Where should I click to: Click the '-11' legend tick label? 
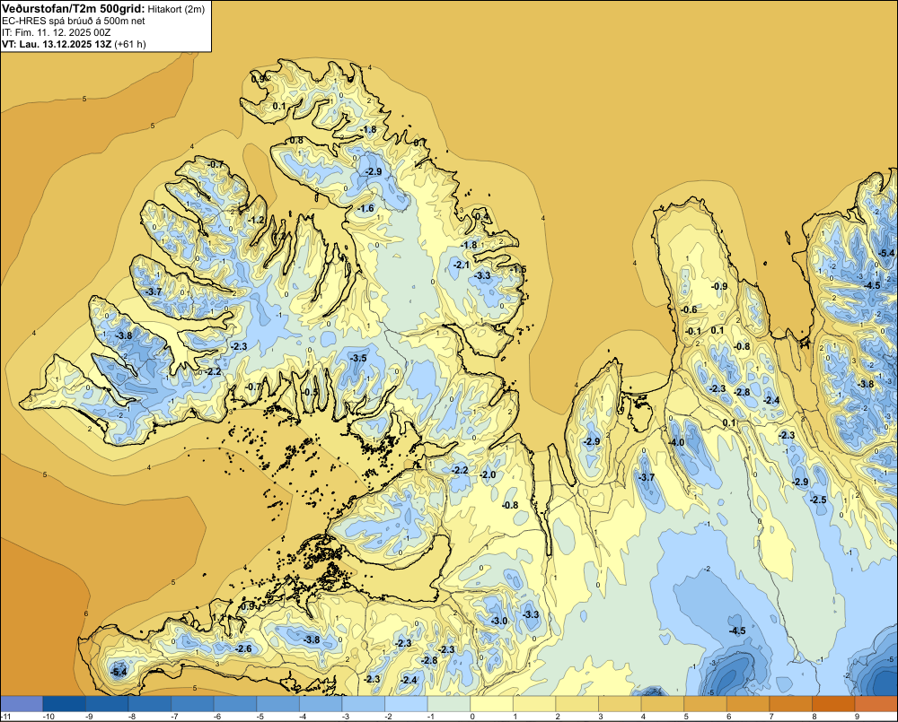click(5, 717)
